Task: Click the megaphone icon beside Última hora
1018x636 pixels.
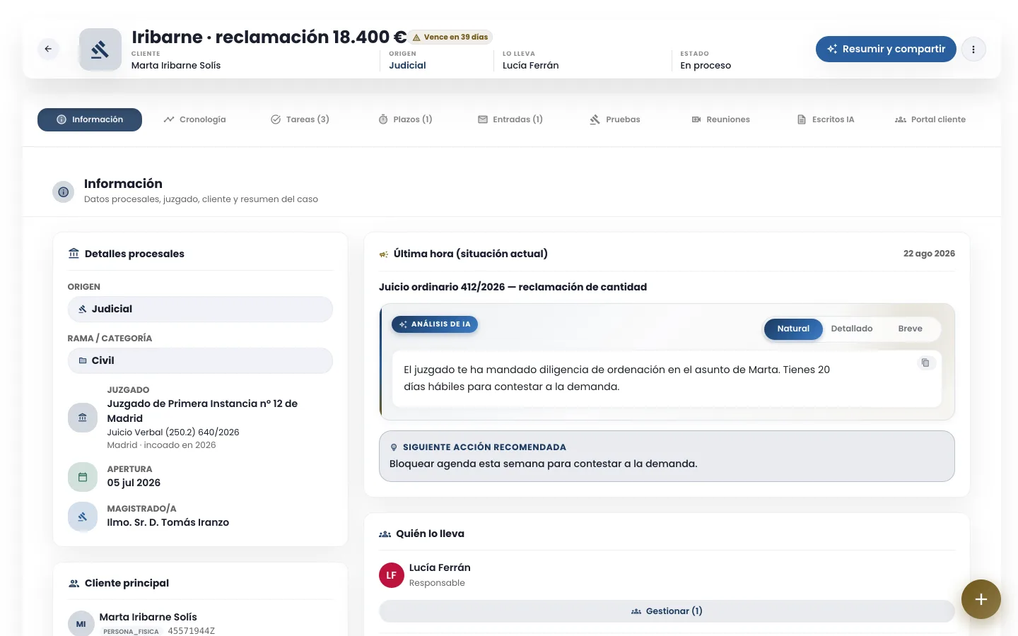Action: pyautogui.click(x=384, y=254)
